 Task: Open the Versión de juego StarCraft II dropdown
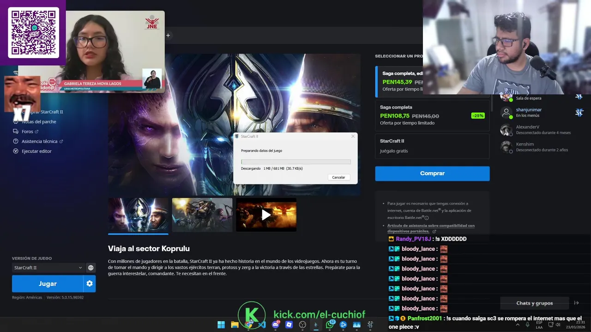pyautogui.click(x=48, y=267)
